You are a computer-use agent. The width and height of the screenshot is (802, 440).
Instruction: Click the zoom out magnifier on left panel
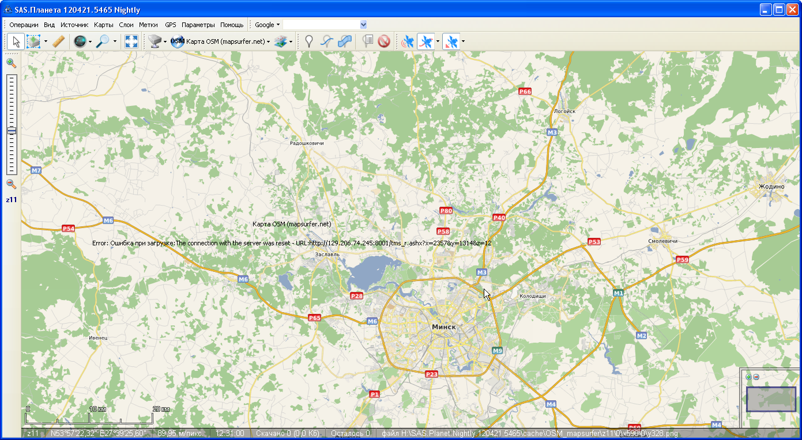coord(11,184)
